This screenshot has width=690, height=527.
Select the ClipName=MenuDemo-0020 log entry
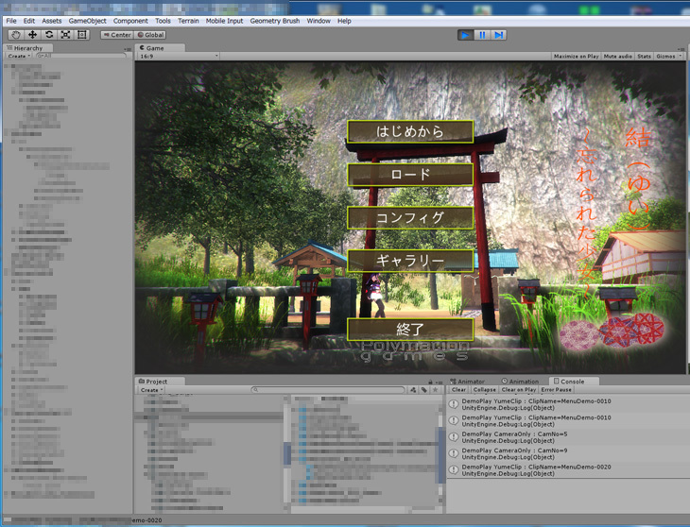tap(569, 470)
